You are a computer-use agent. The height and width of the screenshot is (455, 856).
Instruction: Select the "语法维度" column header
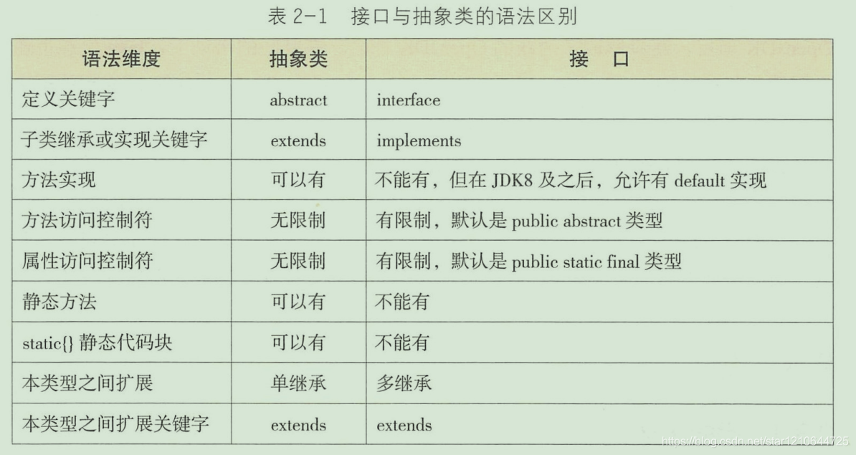[x=121, y=59]
